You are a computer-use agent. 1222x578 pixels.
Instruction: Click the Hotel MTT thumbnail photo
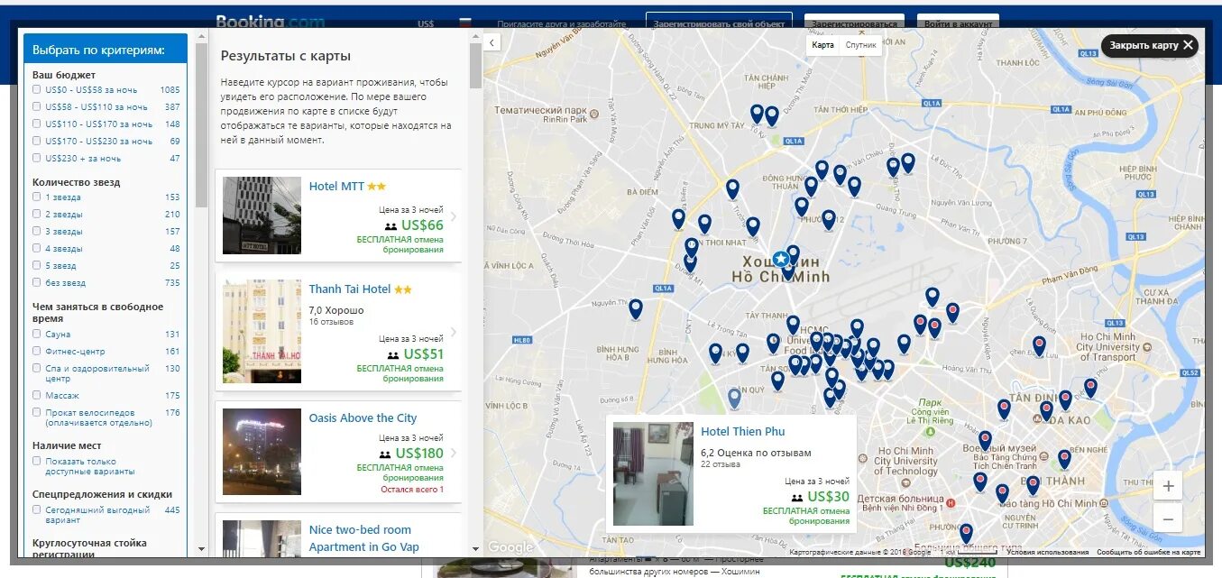262,216
